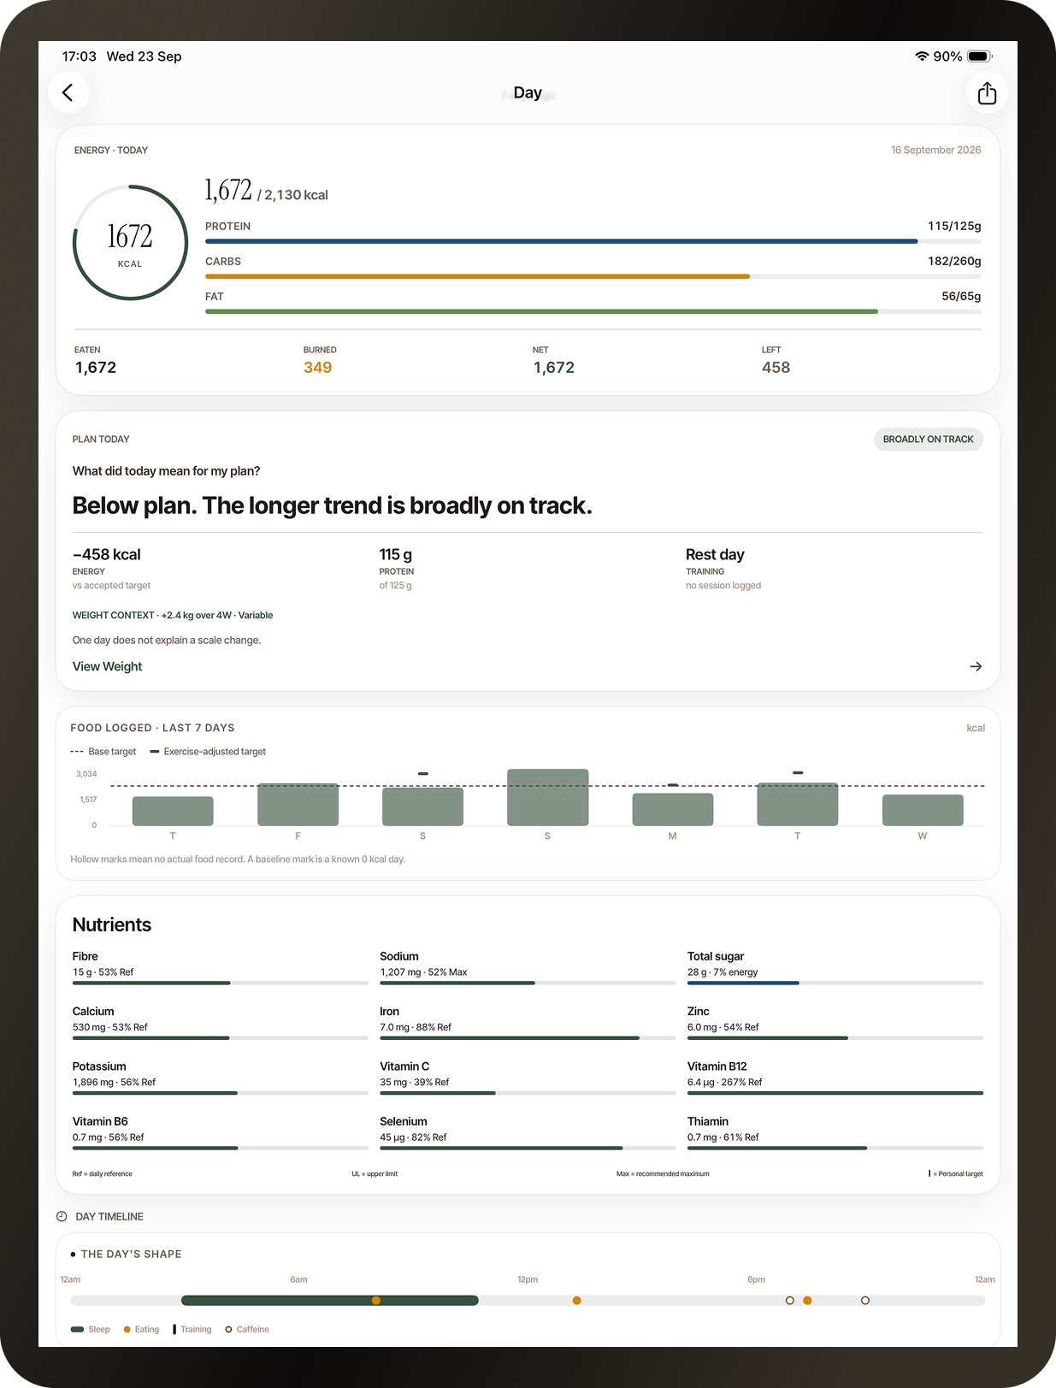Open the Zinc nutrient row
Viewport: 1056px width, 1388px height.
point(835,1023)
